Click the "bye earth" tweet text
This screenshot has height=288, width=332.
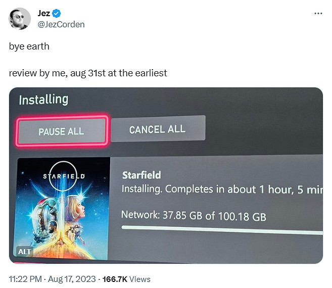[29, 46]
